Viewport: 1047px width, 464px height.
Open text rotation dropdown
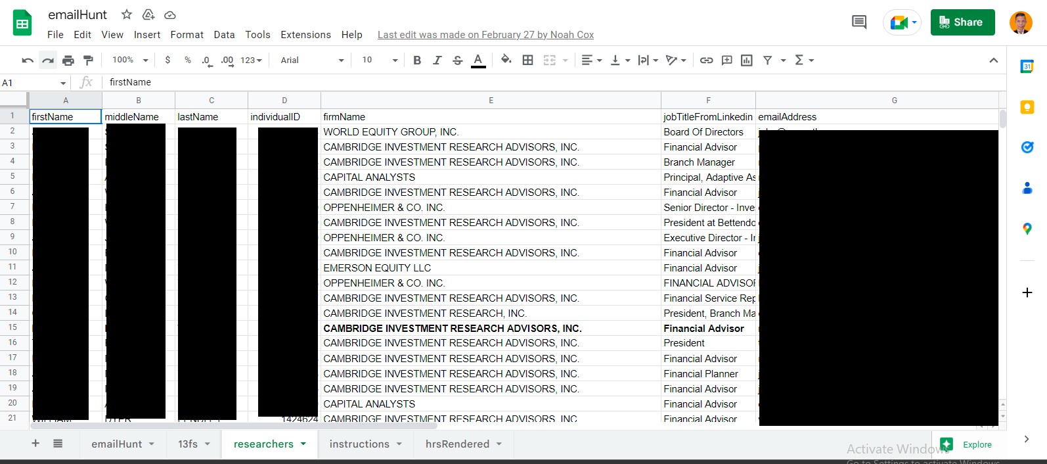676,60
